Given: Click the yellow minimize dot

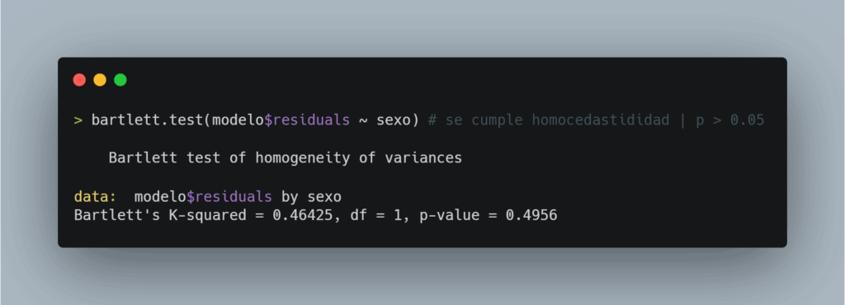Looking at the screenshot, I should tap(100, 80).
